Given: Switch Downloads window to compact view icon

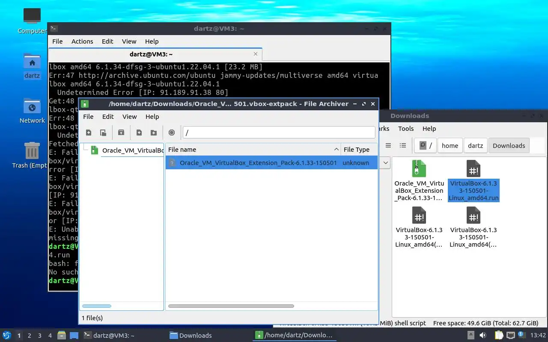Looking at the screenshot, I should click(x=388, y=145).
